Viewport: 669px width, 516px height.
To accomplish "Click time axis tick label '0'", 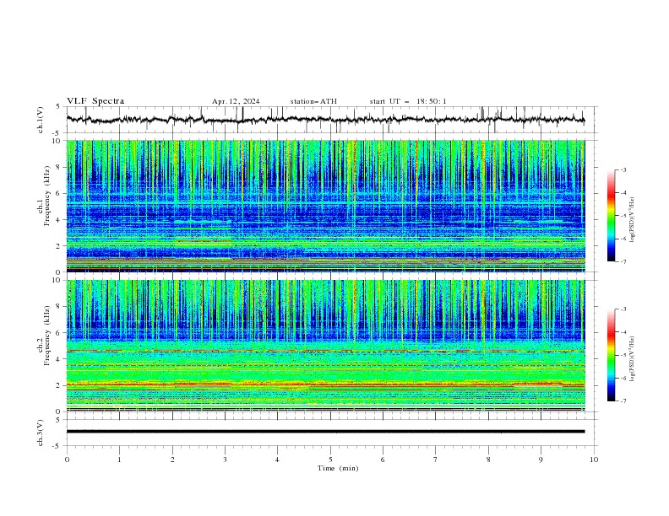I will point(67,460).
